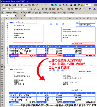Image resolution: width=97 pixels, height=107 pixels.
Task: Cut selection with the scissors icon
Action: coord(26,5)
